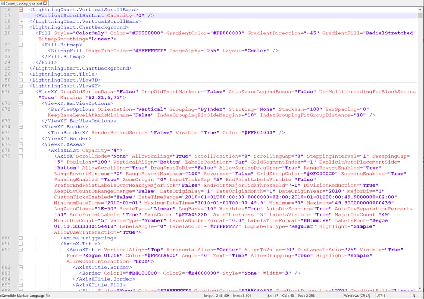Image resolution: width=424 pixels, height=299 pixels.
Task: Collapse the LightningChart.ViewXY fold on line 669
Action: point(21,86)
